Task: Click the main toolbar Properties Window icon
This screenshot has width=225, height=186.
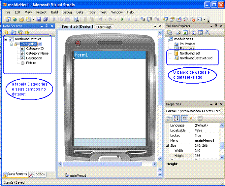Action: coord(172,19)
